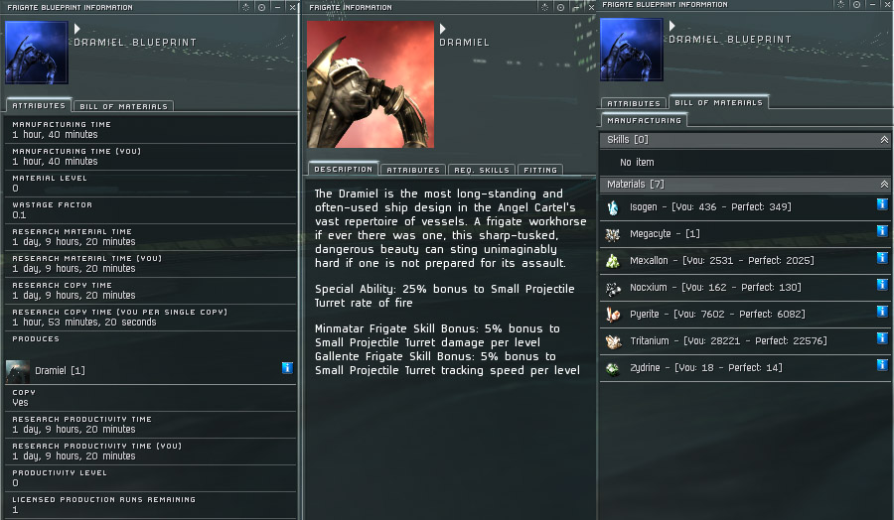Open Pyerite info button
The width and height of the screenshot is (894, 520).
click(x=881, y=311)
